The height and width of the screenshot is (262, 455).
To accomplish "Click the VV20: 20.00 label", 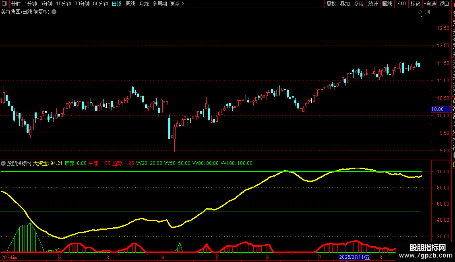I will (x=149, y=163).
